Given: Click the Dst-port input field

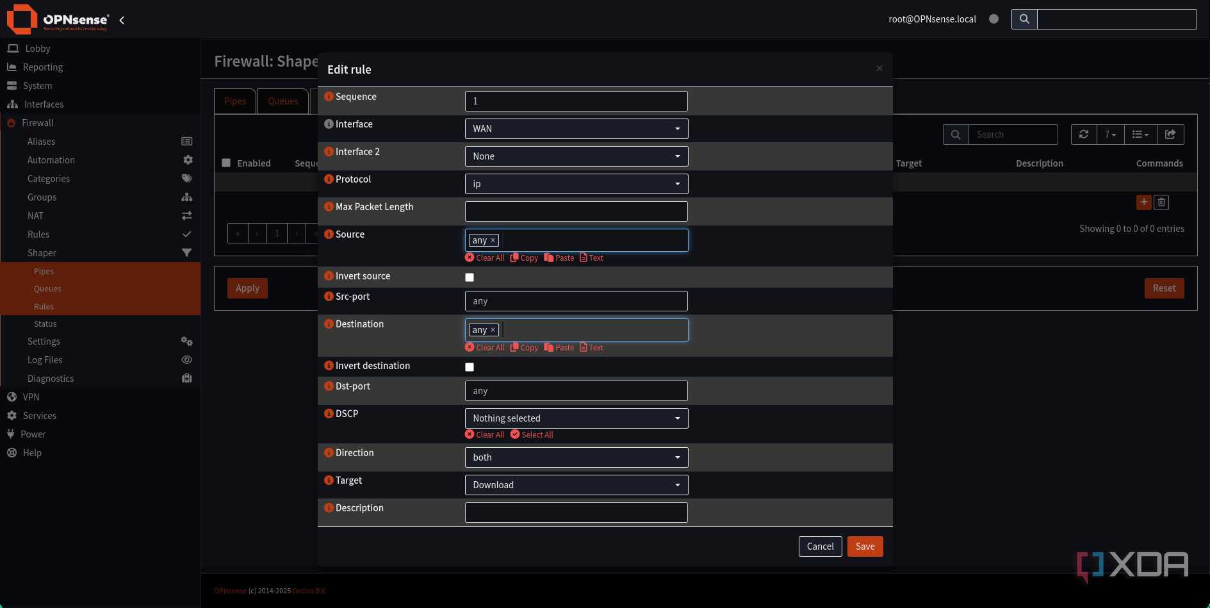Looking at the screenshot, I should (x=576, y=391).
